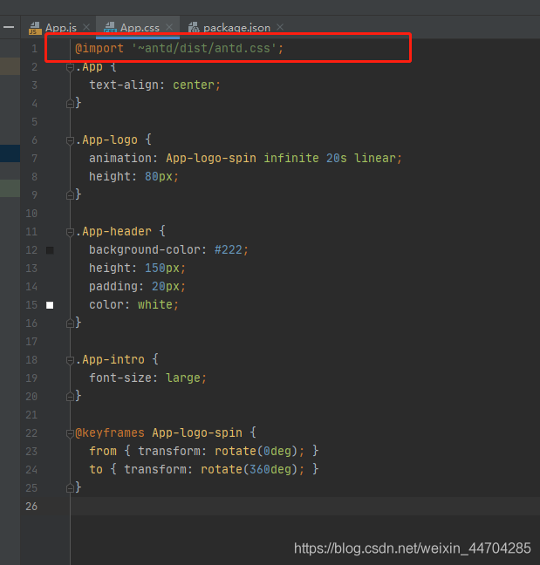Screen dimensions: 540x565
Task: Click the white color value on line 15
Action: click(155, 305)
